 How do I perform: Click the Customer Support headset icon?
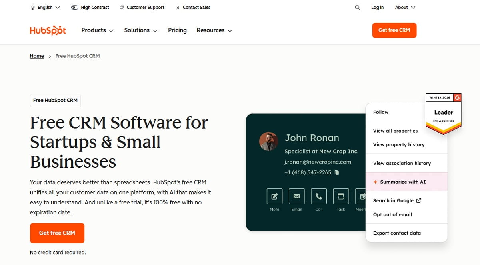121,7
